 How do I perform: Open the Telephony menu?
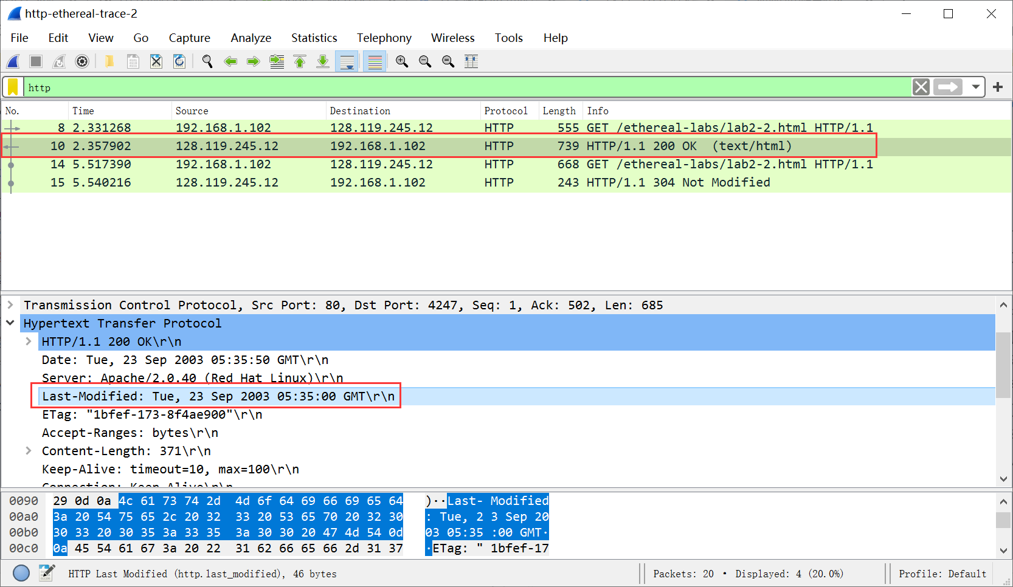pos(384,38)
